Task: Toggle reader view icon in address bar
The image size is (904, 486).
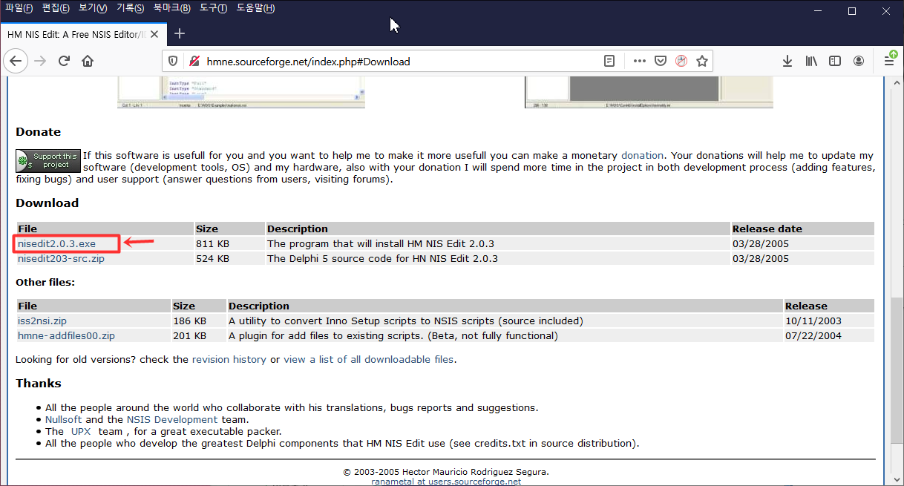Action: click(x=609, y=62)
